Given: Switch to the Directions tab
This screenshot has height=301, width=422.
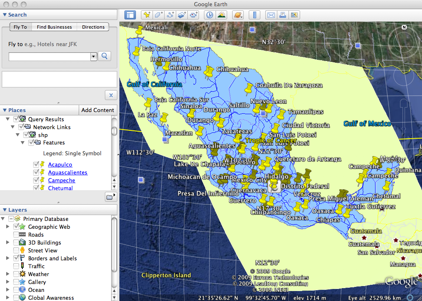Looking at the screenshot, I should pos(93,27).
